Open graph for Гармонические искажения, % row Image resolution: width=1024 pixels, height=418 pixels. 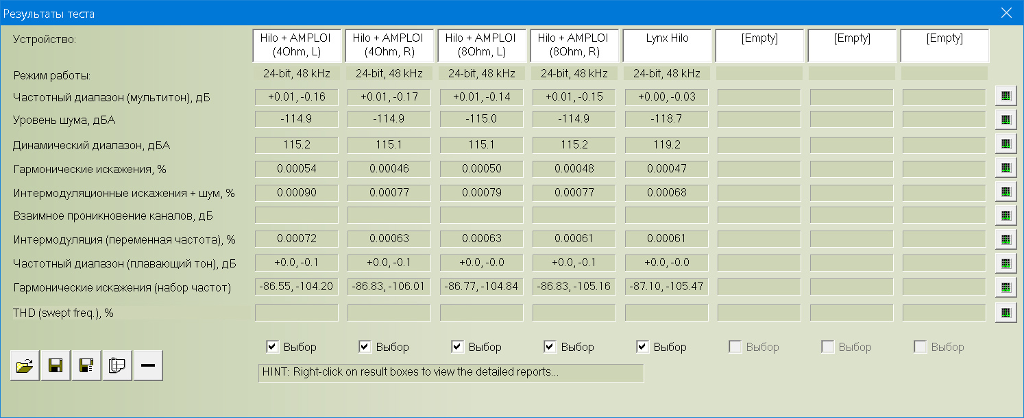[1005, 168]
